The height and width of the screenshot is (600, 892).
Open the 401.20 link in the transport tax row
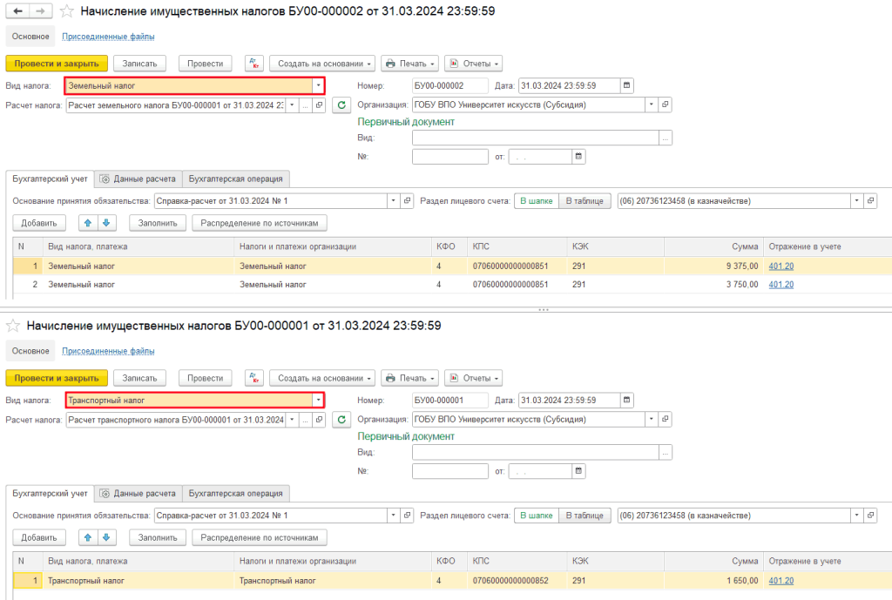(781, 581)
